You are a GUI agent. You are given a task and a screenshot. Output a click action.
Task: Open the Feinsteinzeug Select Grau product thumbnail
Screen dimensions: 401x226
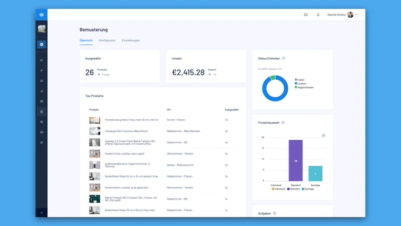pos(94,120)
